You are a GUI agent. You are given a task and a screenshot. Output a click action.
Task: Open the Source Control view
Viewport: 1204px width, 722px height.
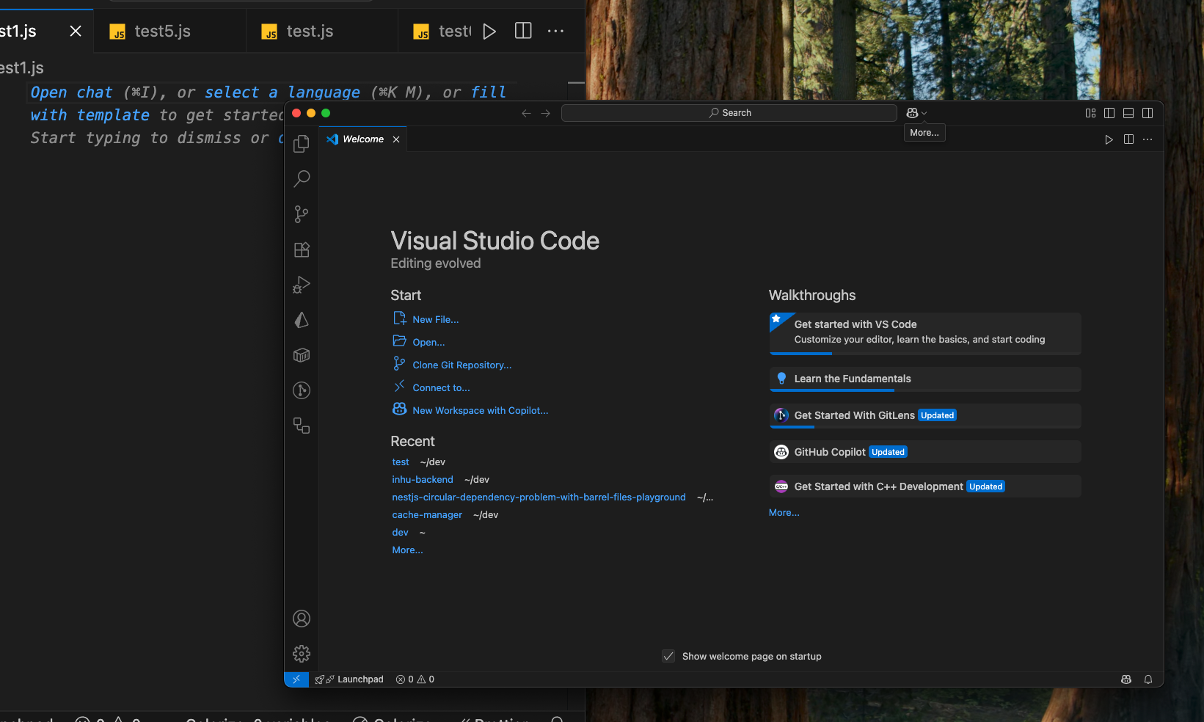point(302,214)
